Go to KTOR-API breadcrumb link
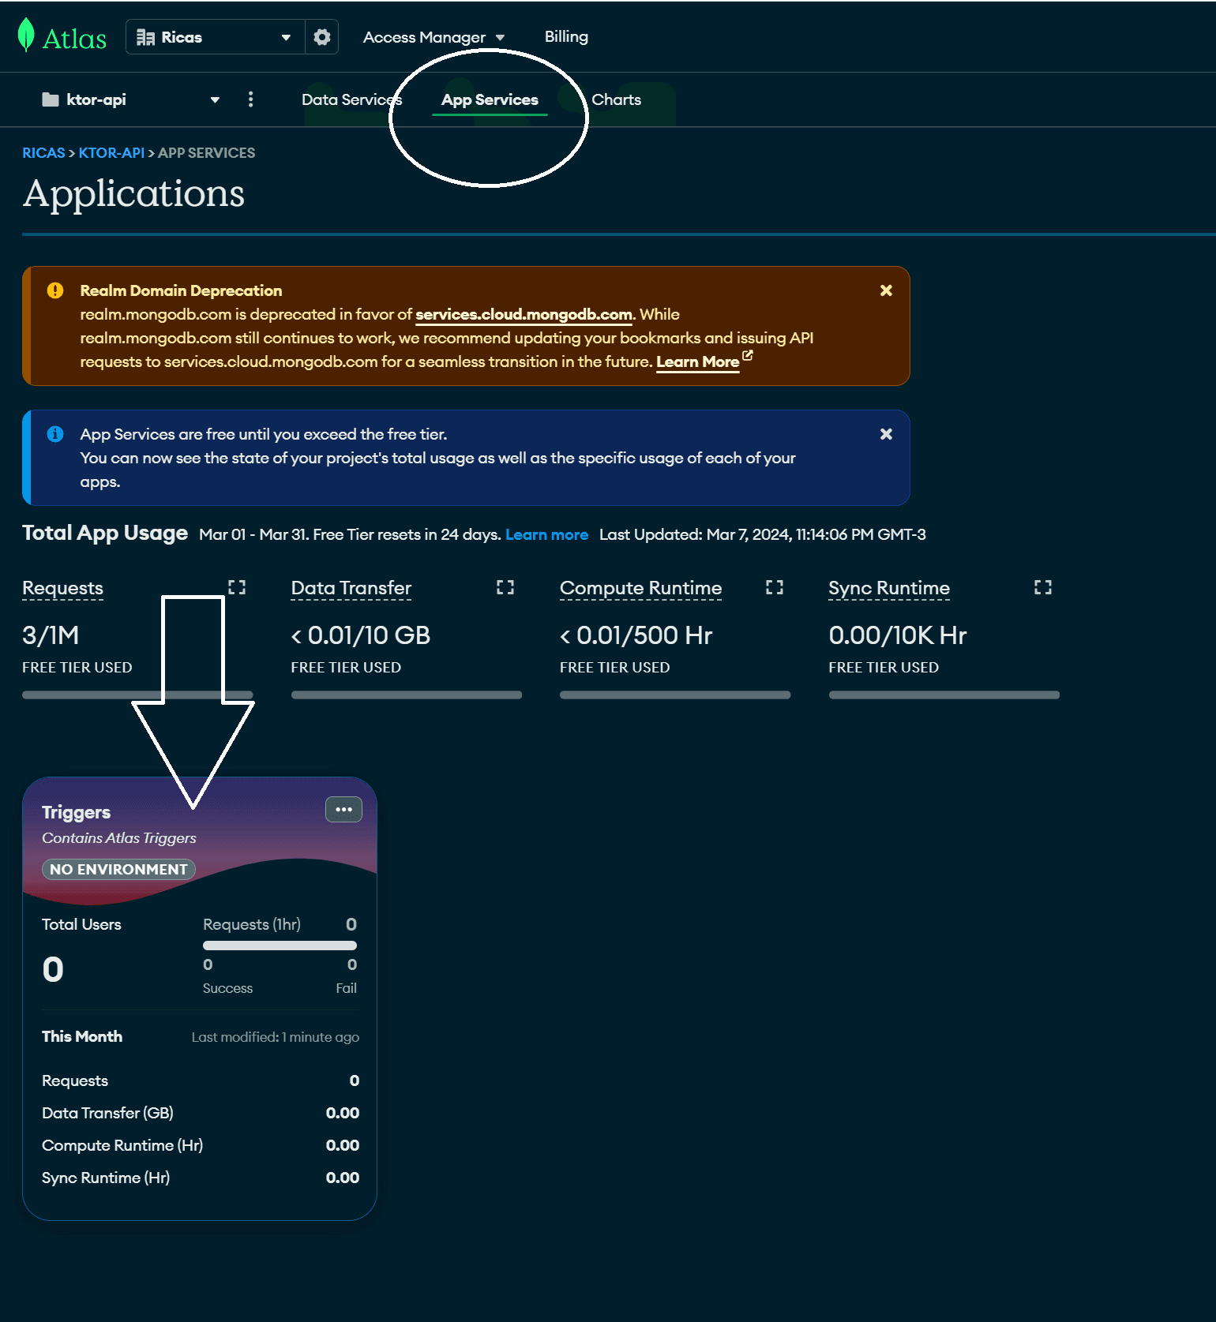The height and width of the screenshot is (1322, 1216). (x=111, y=153)
